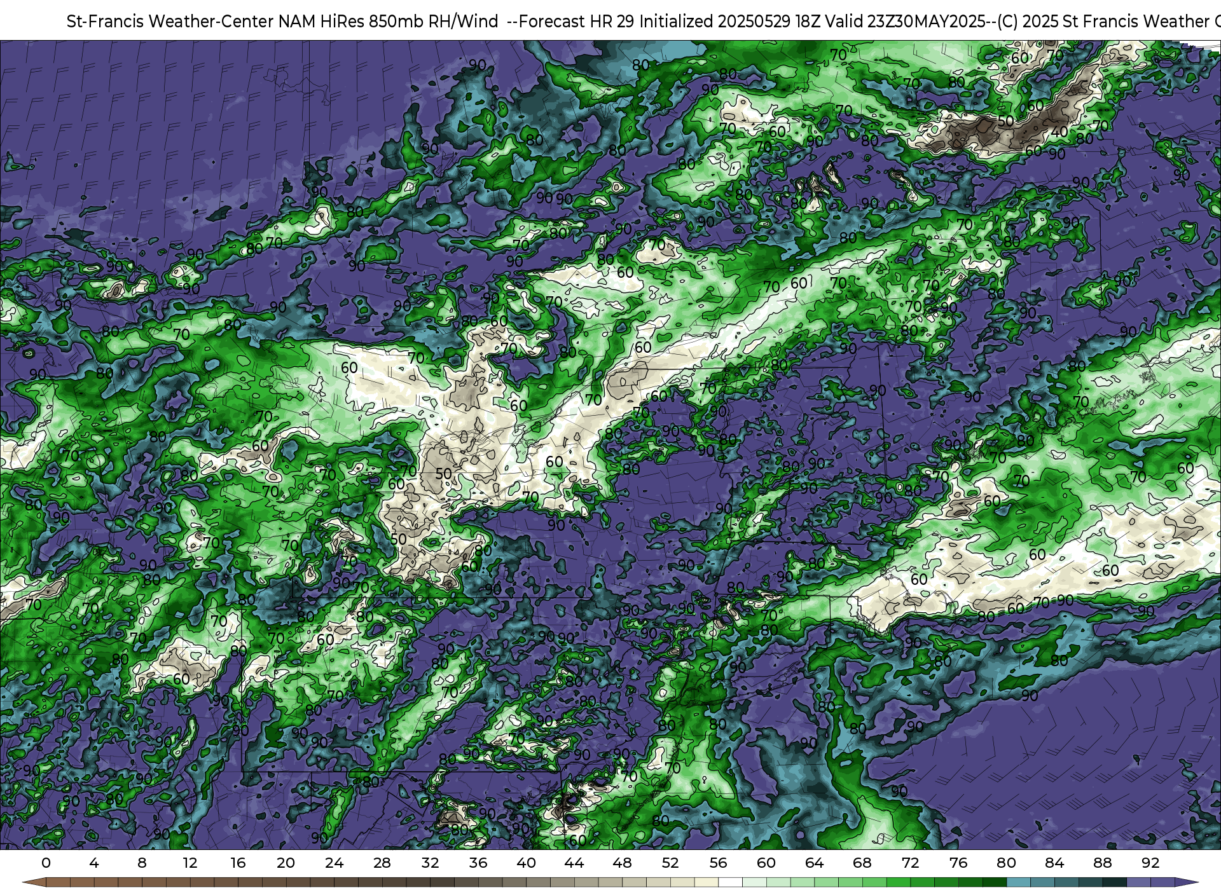Click the colorbar tick label '52'
The image size is (1221, 890).
click(x=670, y=863)
